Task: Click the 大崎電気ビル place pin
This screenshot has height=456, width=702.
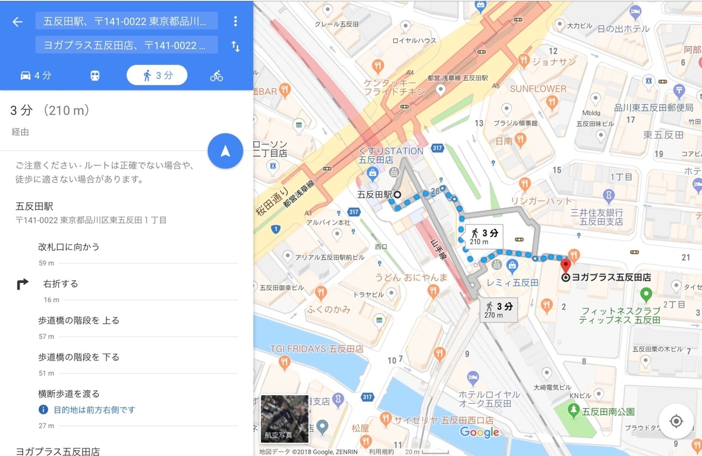Action: (x=546, y=372)
